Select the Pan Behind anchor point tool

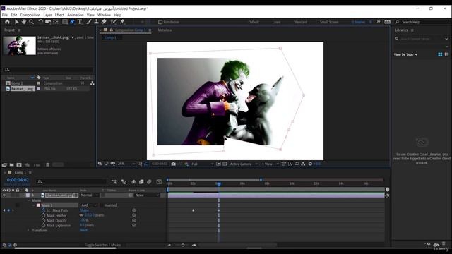click(x=56, y=22)
